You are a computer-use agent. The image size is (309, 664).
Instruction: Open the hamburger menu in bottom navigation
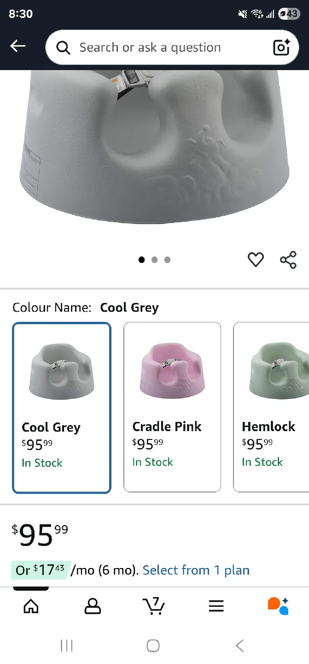point(216,605)
